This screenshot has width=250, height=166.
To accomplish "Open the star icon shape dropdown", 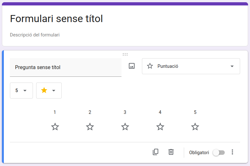I will pyautogui.click(x=49, y=91).
